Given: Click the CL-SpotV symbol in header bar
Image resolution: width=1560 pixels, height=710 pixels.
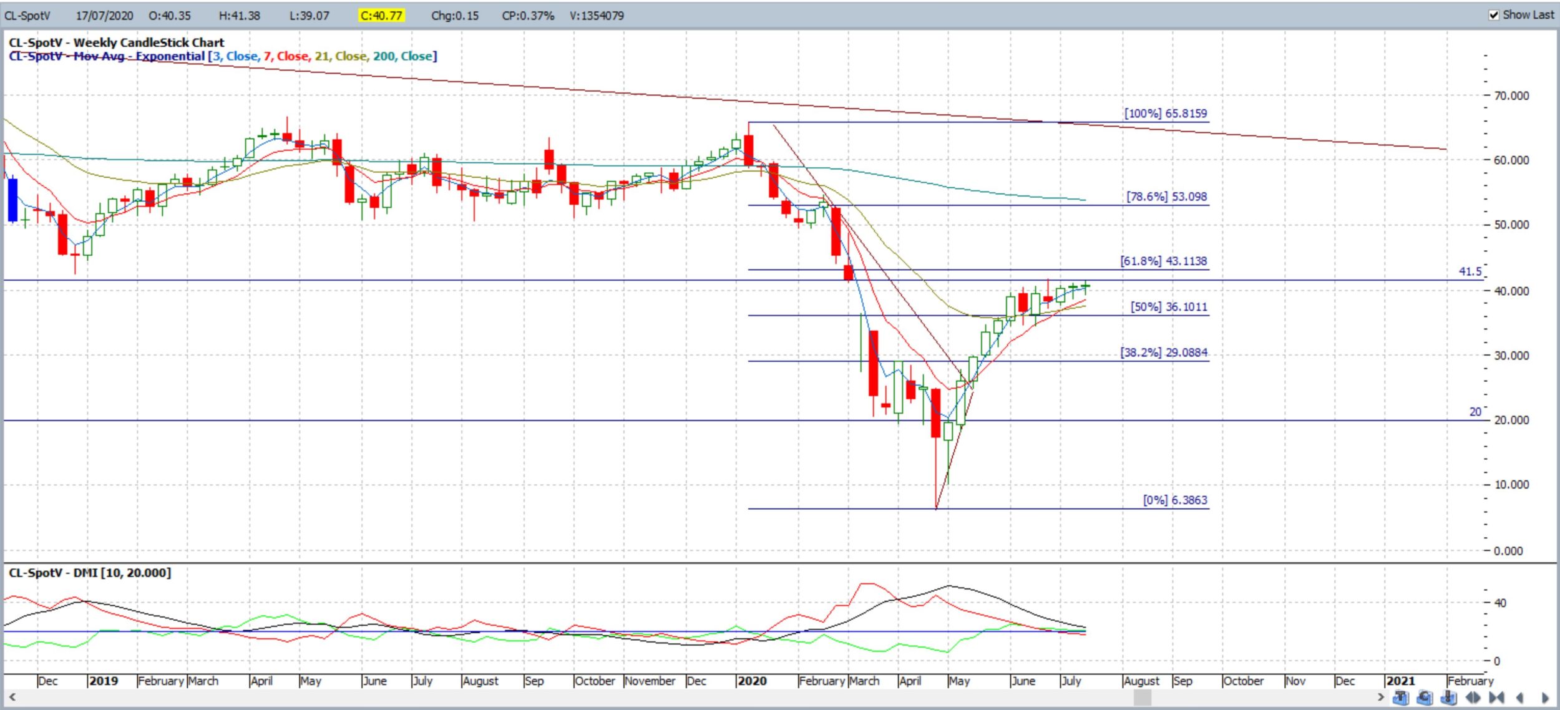Looking at the screenshot, I should pos(27,16).
